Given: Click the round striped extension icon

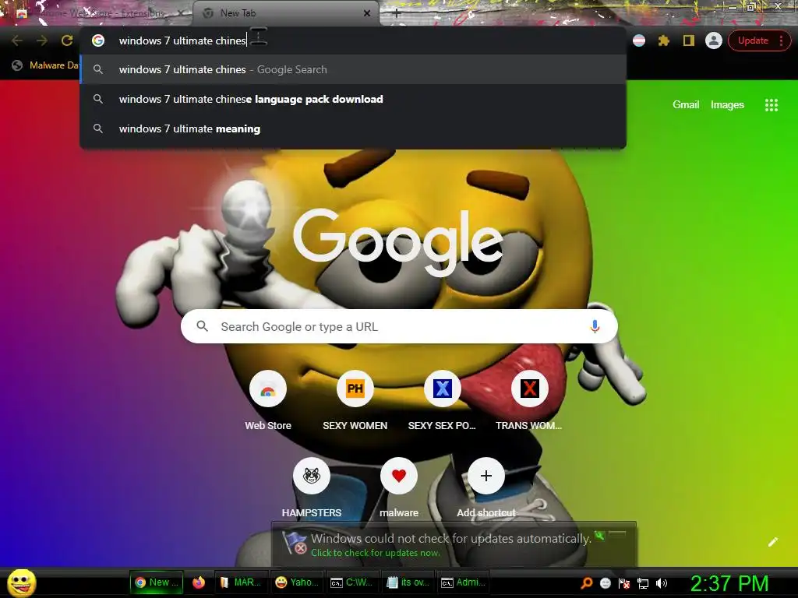Looking at the screenshot, I should click(x=639, y=40).
